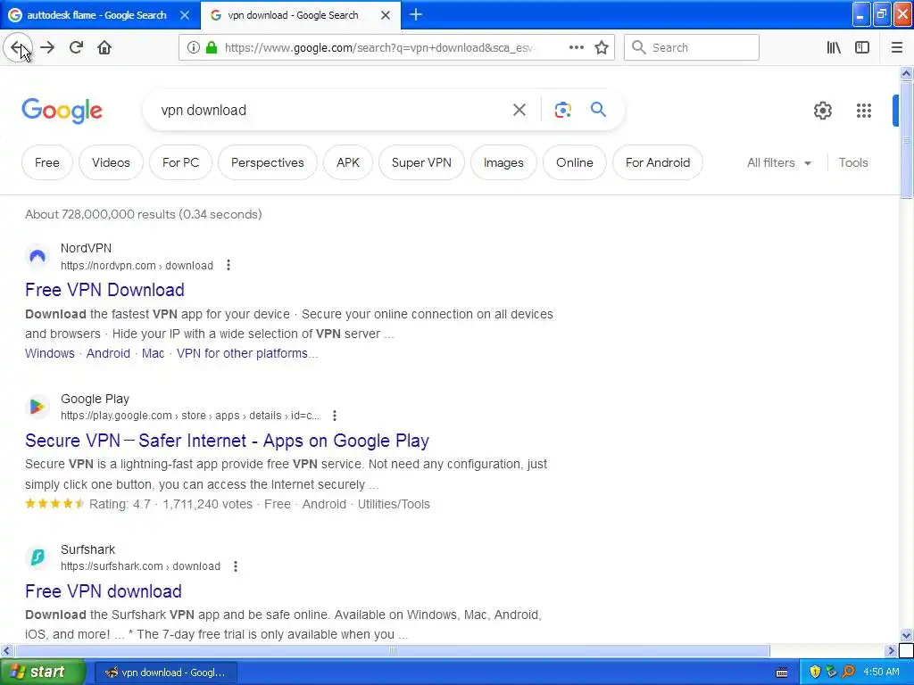Go back with the browser back arrow

[18, 47]
